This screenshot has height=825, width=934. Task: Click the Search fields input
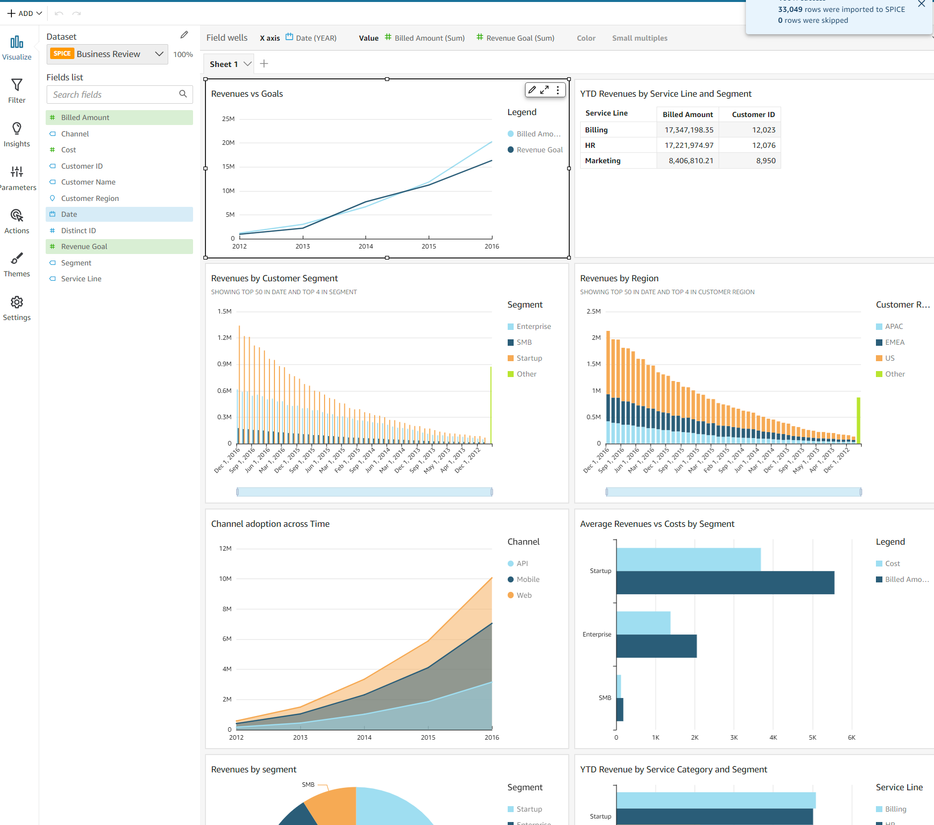coord(120,94)
